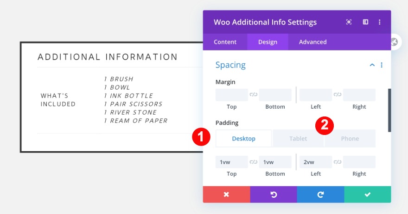
Task: Click the padding Left input field
Action: click(x=316, y=162)
